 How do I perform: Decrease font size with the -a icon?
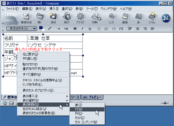pyautogui.click(x=58, y=29)
